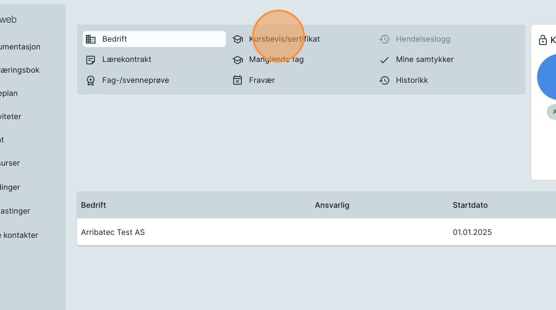Click the Lærekontrakt document icon

coord(90,60)
